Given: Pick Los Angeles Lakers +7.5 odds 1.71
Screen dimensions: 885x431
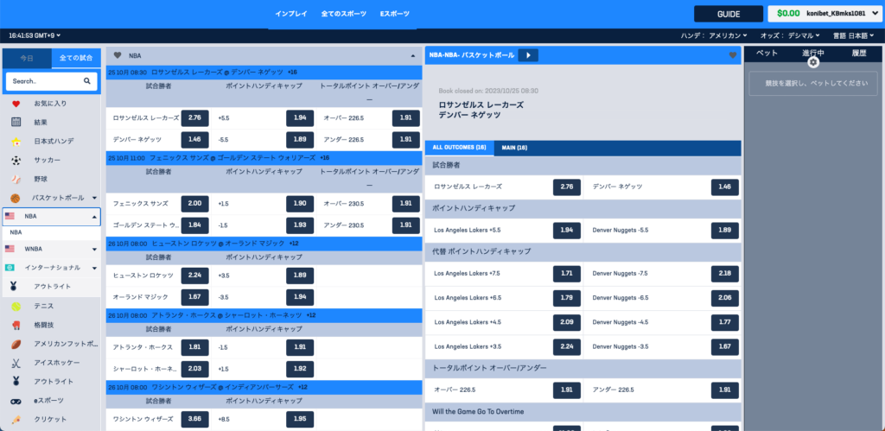Looking at the screenshot, I should (x=567, y=274).
